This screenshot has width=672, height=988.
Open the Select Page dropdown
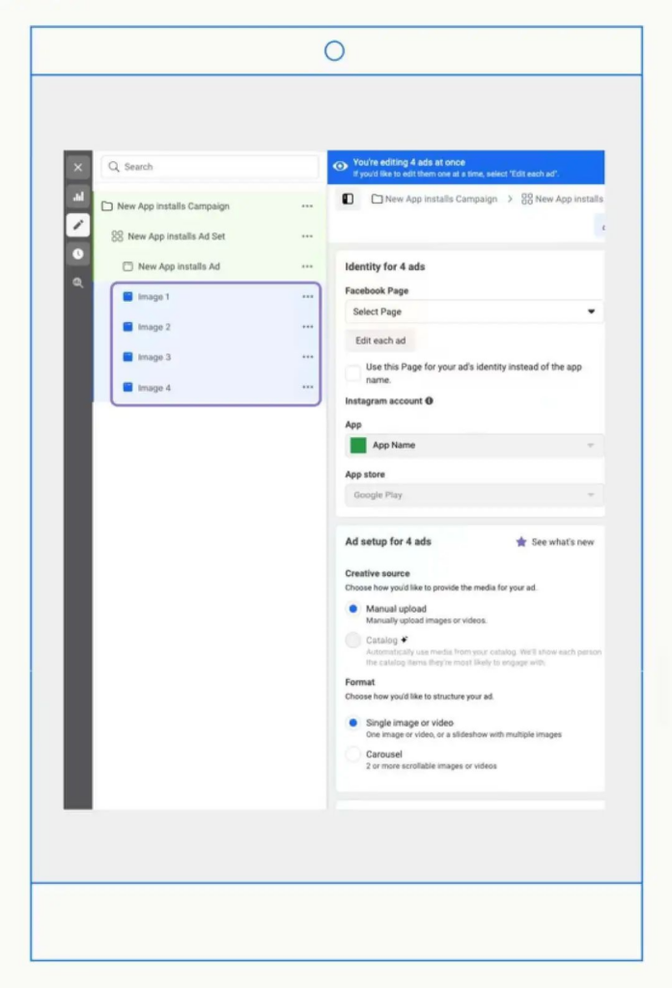[x=473, y=312]
